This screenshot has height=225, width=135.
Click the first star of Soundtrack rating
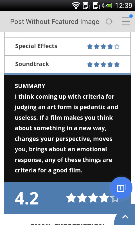coord(90,65)
